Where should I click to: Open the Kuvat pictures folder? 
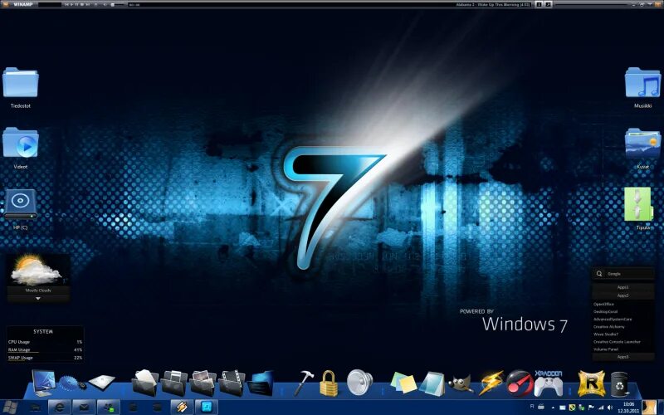642,143
